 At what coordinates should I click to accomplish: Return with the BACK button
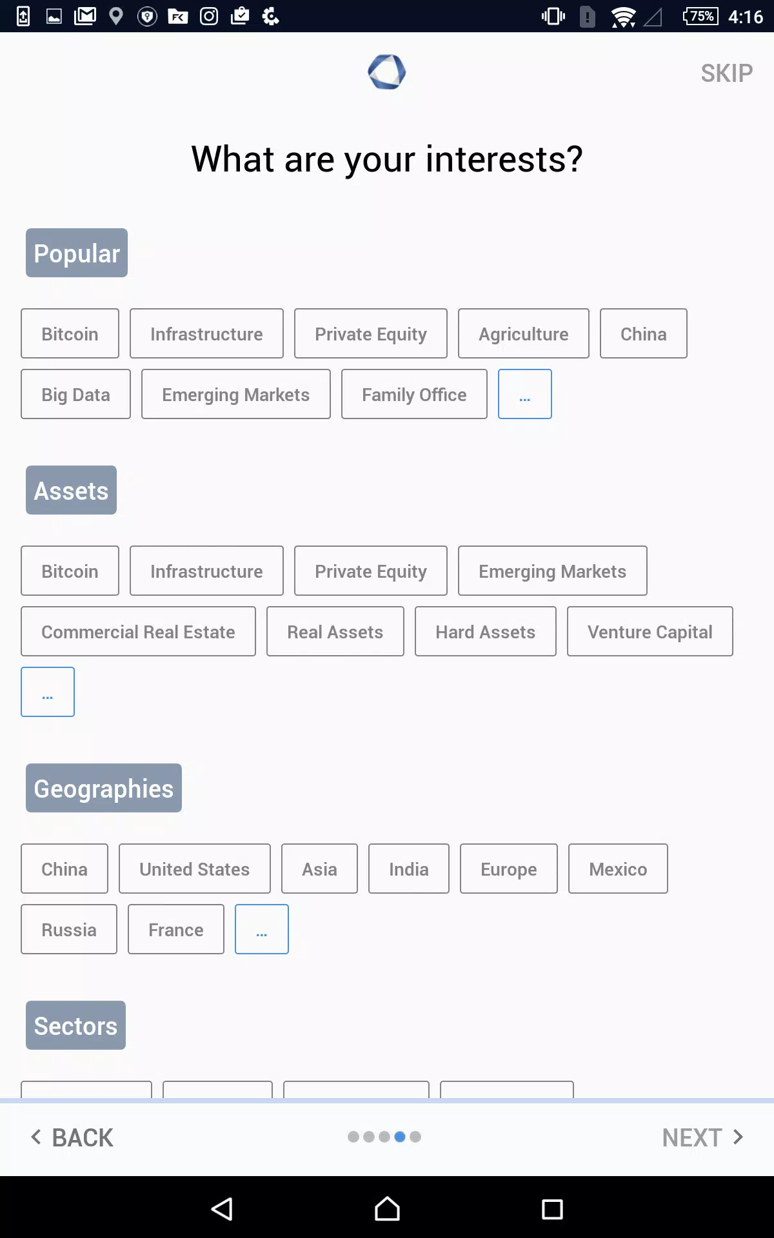[72, 1137]
